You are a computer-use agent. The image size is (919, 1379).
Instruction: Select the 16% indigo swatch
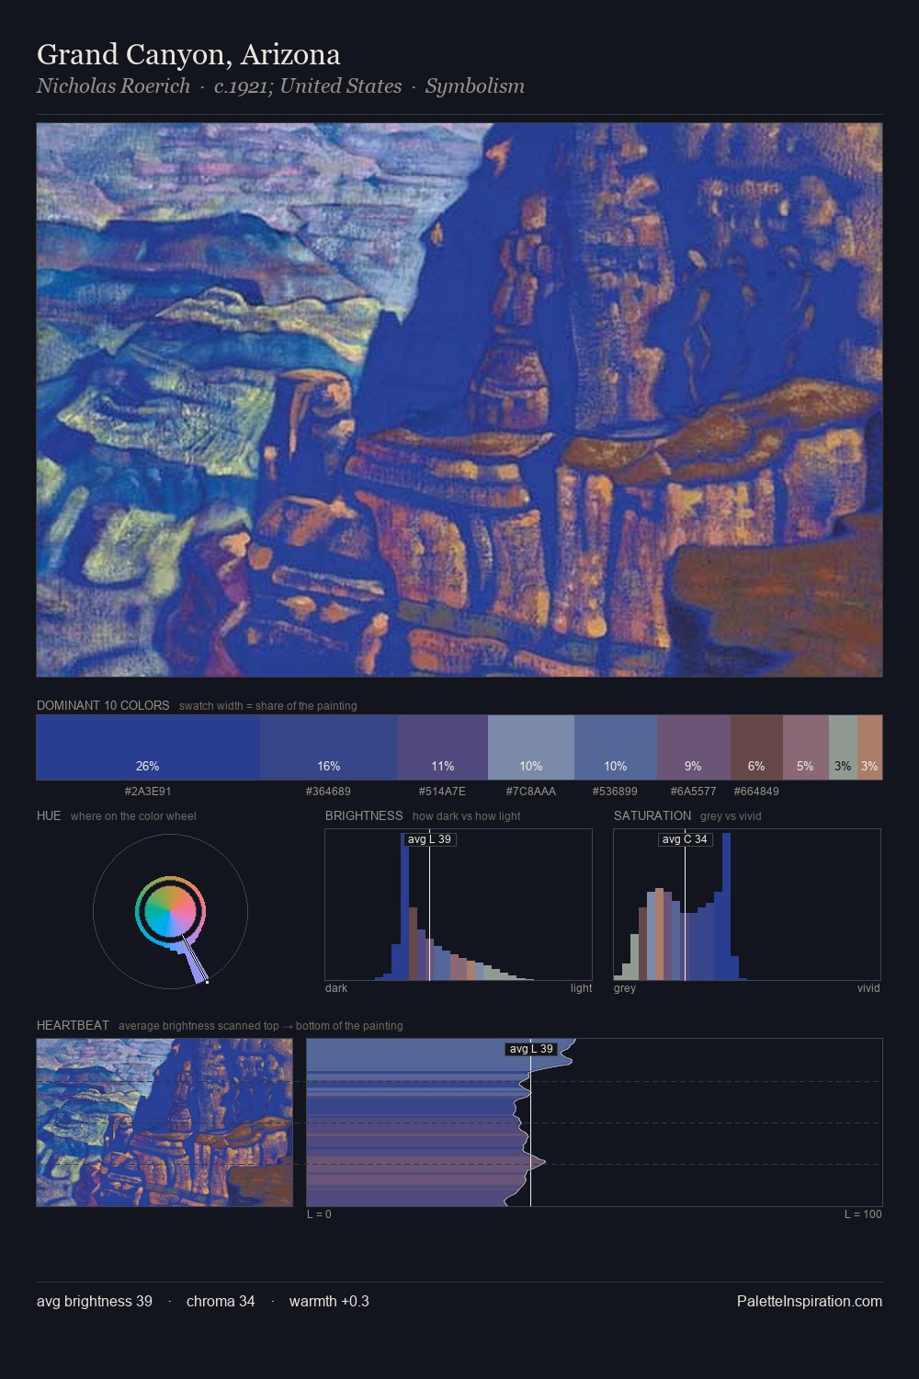(329, 747)
